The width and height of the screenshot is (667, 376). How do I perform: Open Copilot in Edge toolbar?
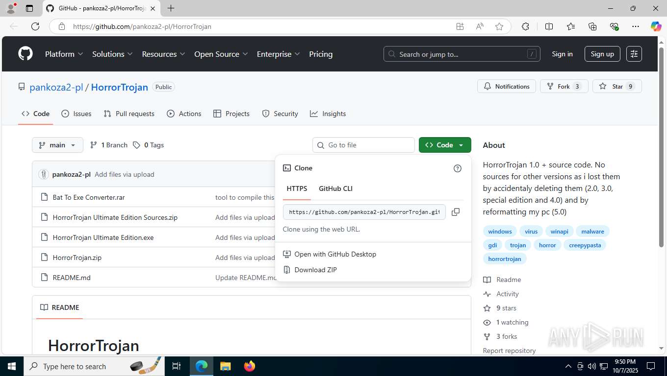(656, 26)
